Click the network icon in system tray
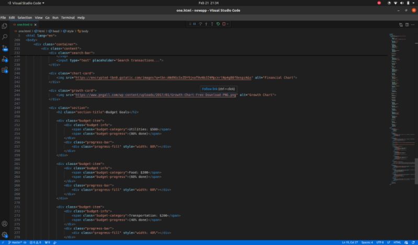 pos(396,3)
